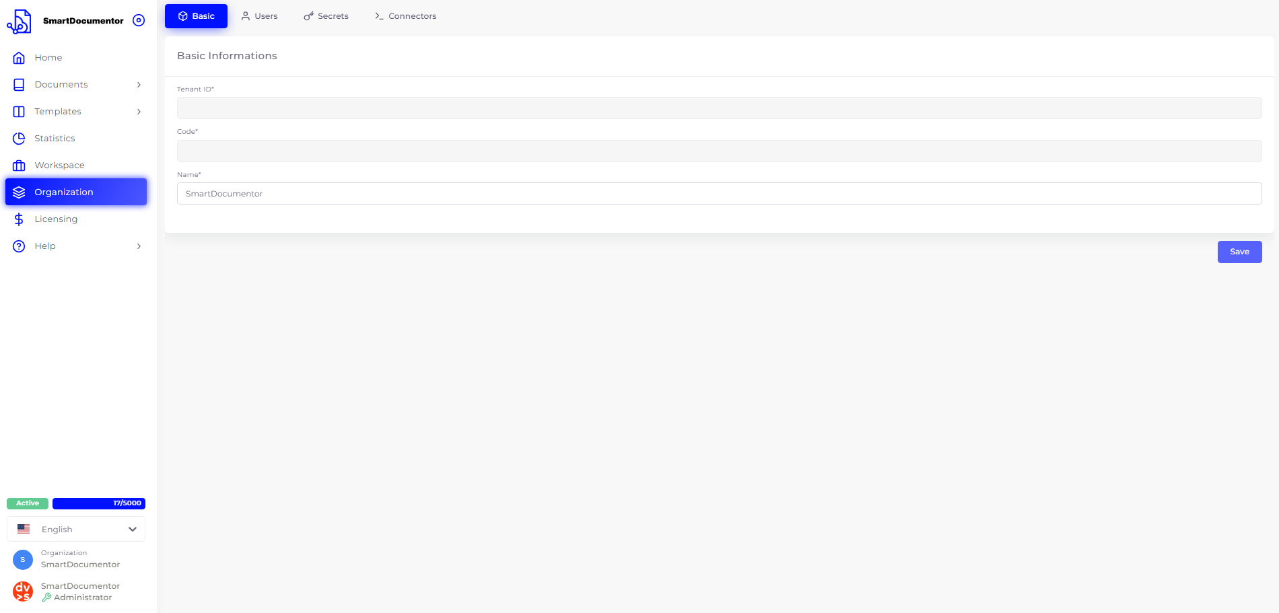Screen dimensions: 1279x613
Task: Click the Statistics pie chart icon
Action: click(19, 139)
